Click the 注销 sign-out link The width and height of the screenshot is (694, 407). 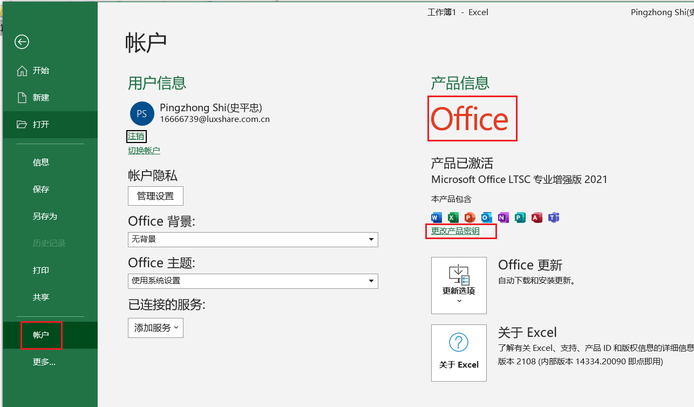(x=137, y=136)
